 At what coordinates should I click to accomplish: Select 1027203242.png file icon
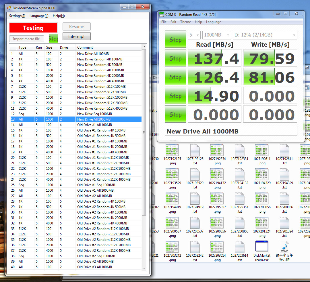(x=172, y=247)
